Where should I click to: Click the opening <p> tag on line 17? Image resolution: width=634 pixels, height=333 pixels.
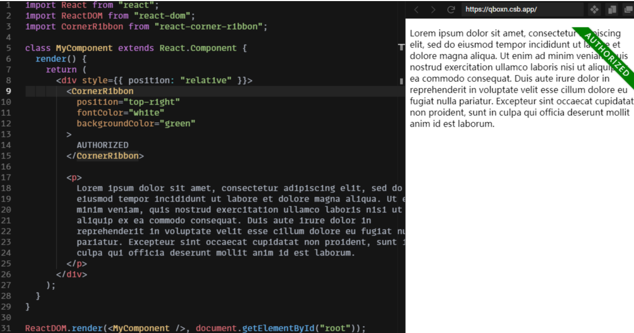pyautogui.click(x=74, y=177)
